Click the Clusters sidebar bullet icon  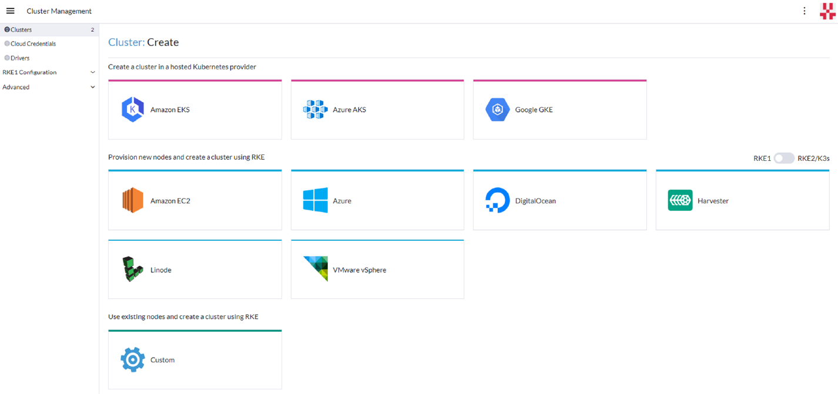7,29
